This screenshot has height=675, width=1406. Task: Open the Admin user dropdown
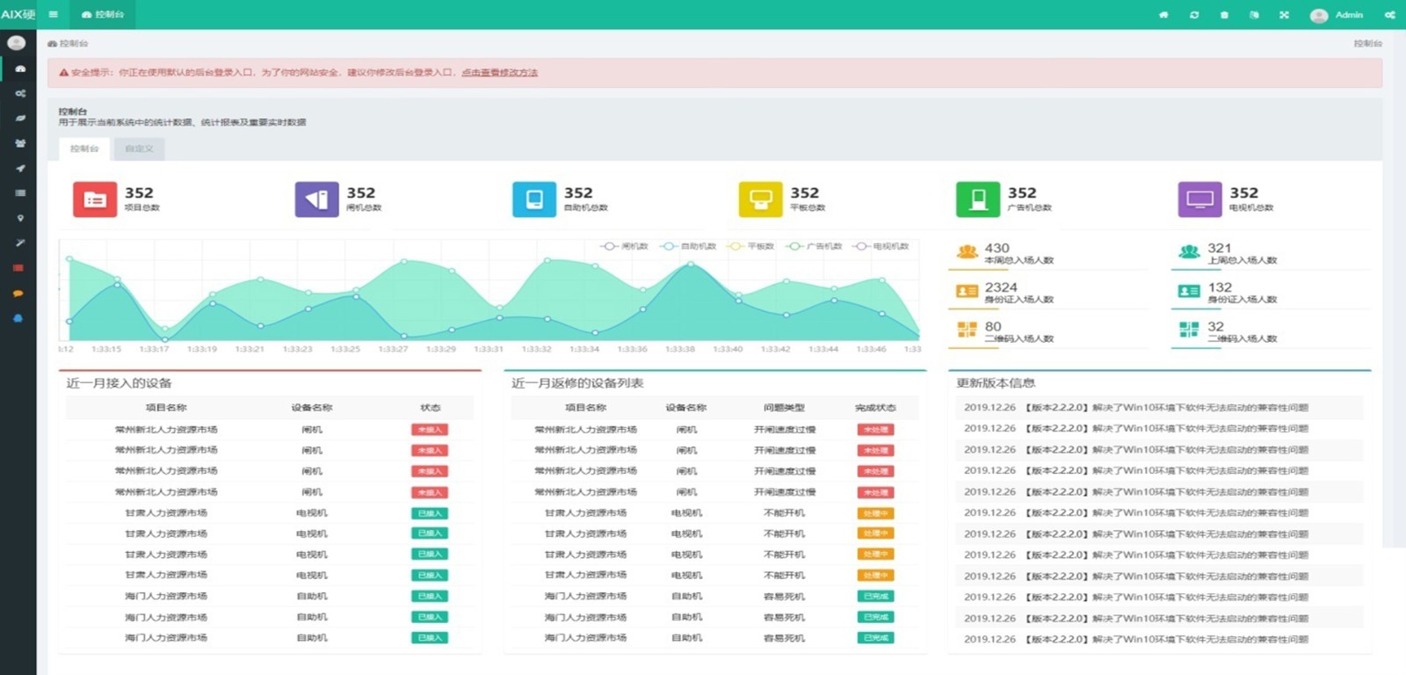coord(1337,15)
